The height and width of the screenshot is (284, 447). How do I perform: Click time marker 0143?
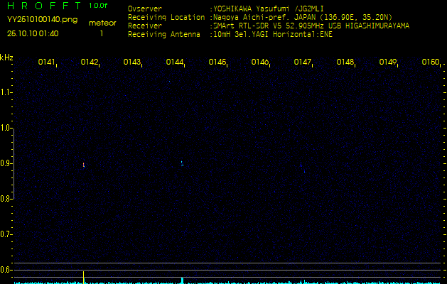point(132,62)
